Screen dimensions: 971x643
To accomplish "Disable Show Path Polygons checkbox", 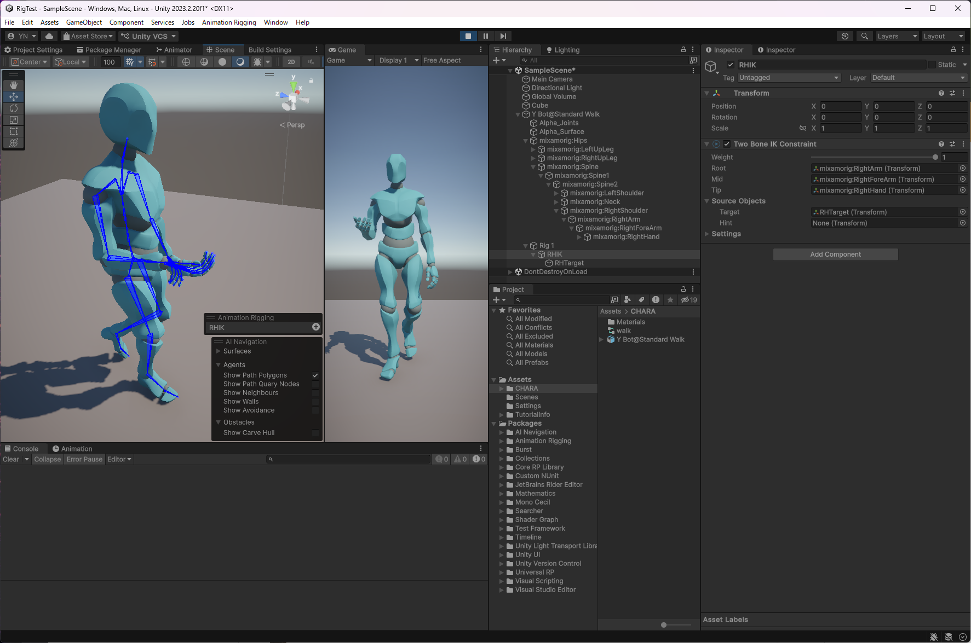I will click(315, 375).
